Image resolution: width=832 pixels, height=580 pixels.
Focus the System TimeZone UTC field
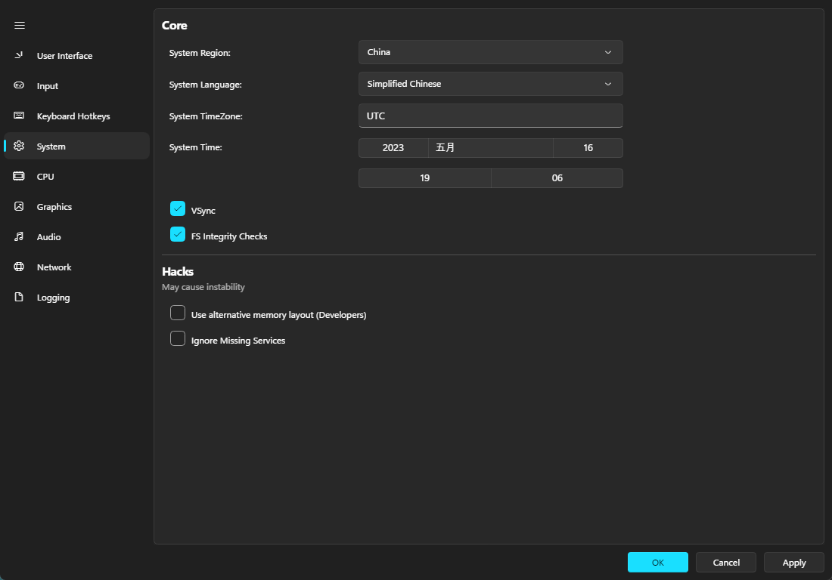click(491, 116)
